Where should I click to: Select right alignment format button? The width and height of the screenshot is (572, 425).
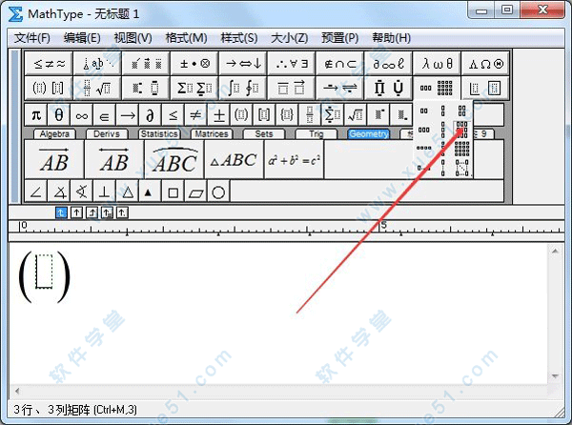point(92,212)
